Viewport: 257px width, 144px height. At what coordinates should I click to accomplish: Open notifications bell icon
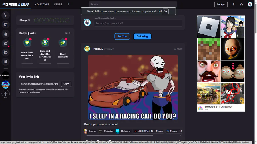pyautogui.click(x=234, y=4)
